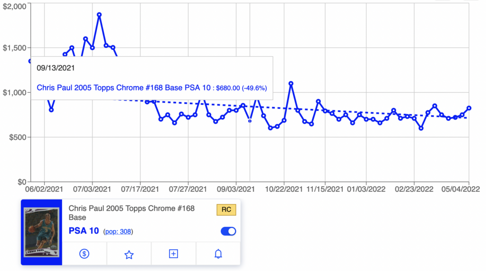
Task: Click the last data point at chart's right edge
Action: pos(469,108)
